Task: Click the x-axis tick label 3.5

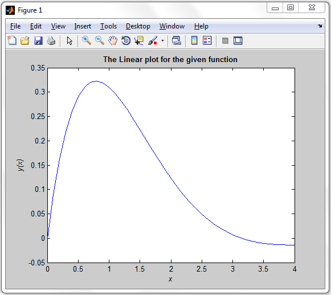Action: pos(263,269)
